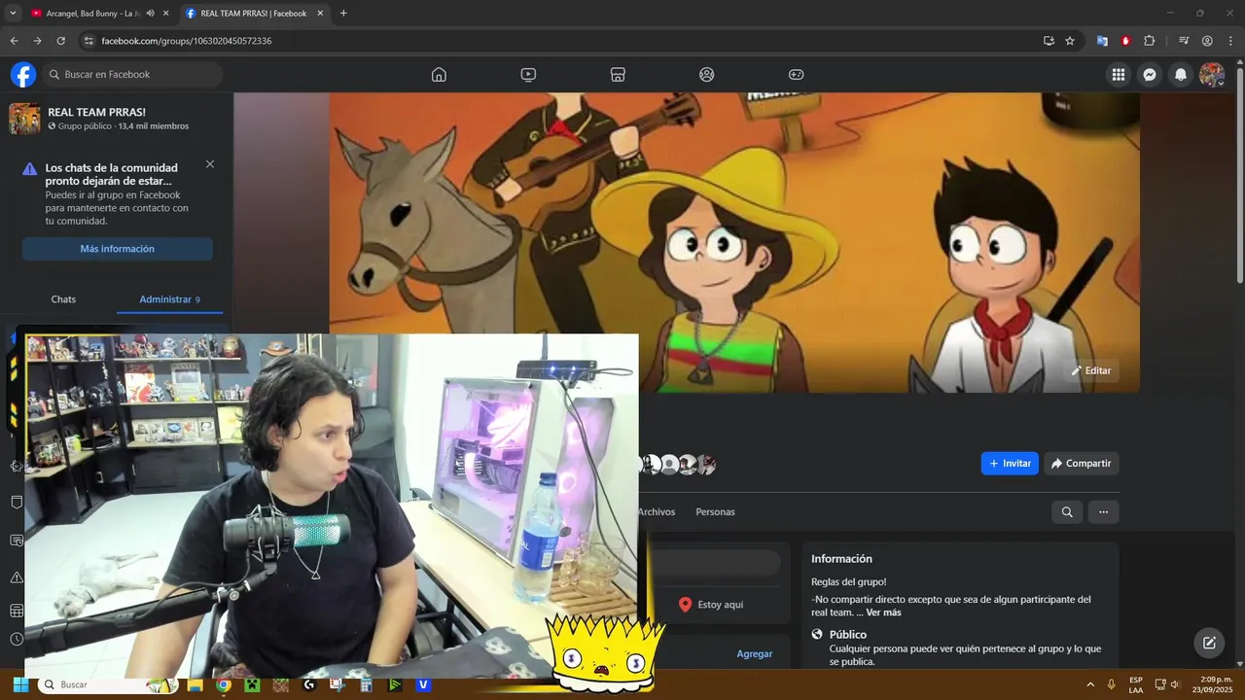Screen dimensions: 1245x700
Task: Switch to the Administrar tab
Action: [x=169, y=299]
